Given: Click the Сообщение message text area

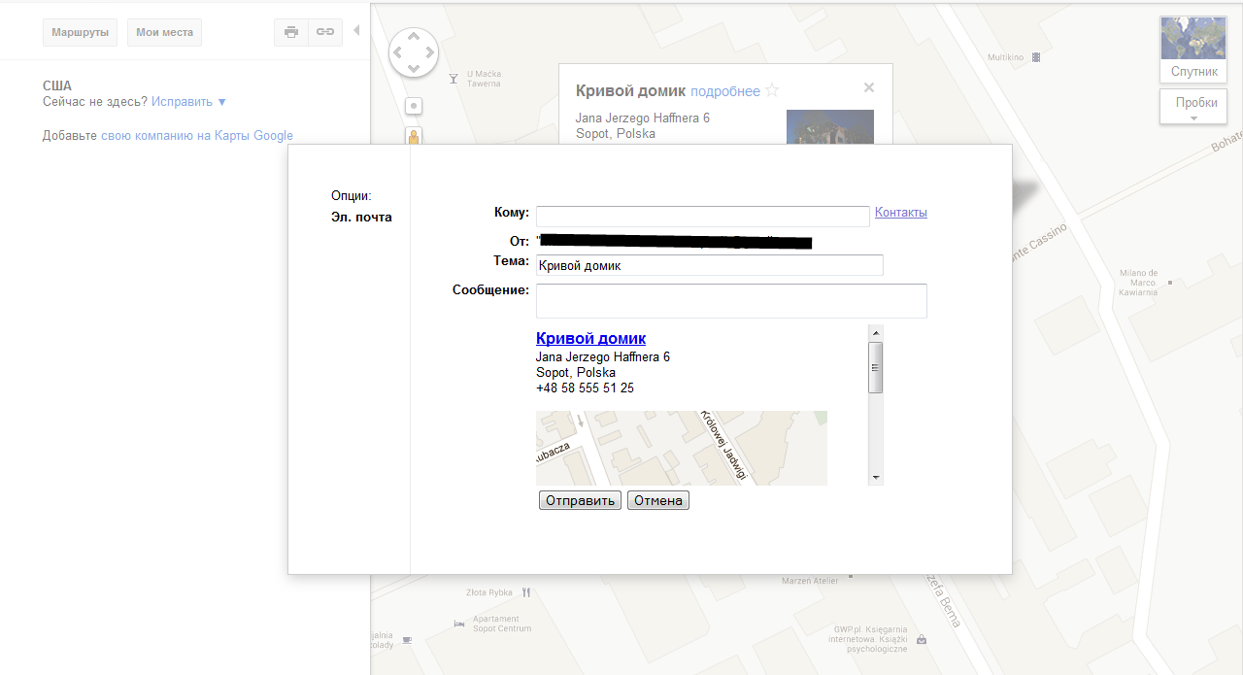Looking at the screenshot, I should click(731, 301).
